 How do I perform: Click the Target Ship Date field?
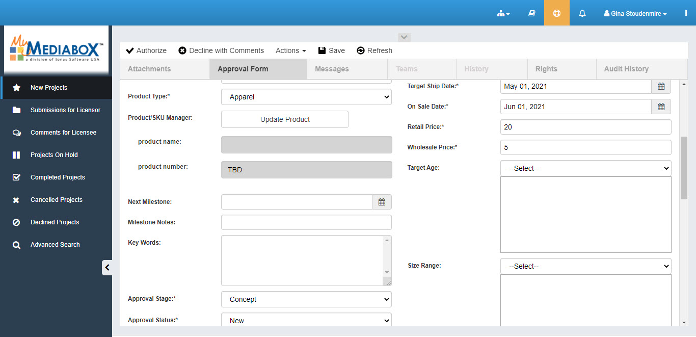[576, 86]
